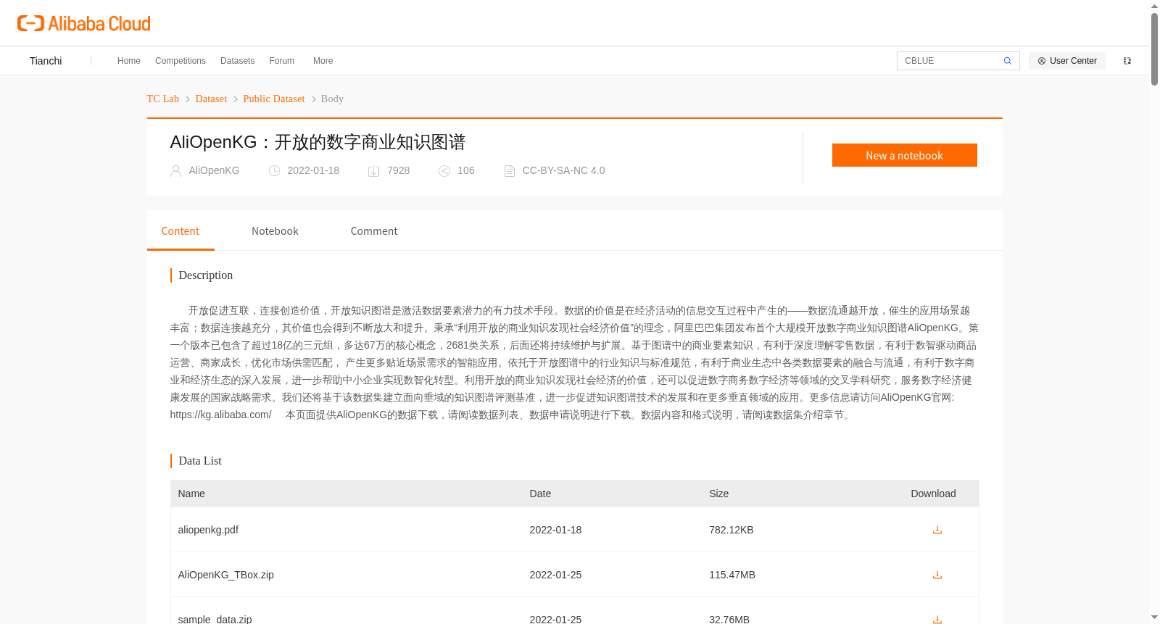This screenshot has width=1160, height=624.
Task: Click the author person icon near AliOpenKG
Action: 175,171
